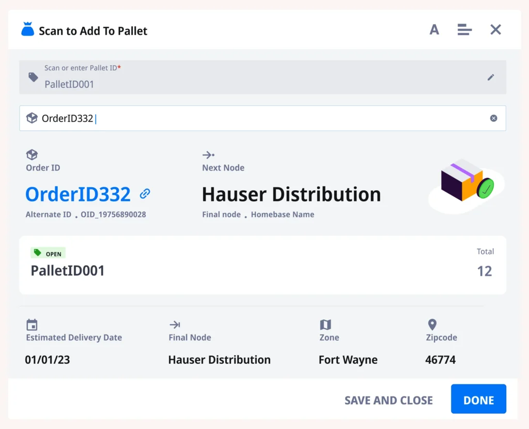Screen dimensions: 529x429
Task: Open the OrderID332 blue link
Action: pos(78,194)
